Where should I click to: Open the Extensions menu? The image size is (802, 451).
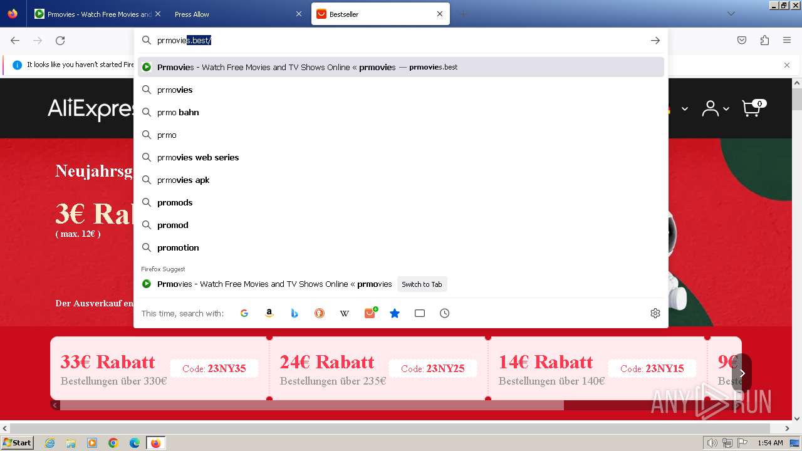coord(764,40)
